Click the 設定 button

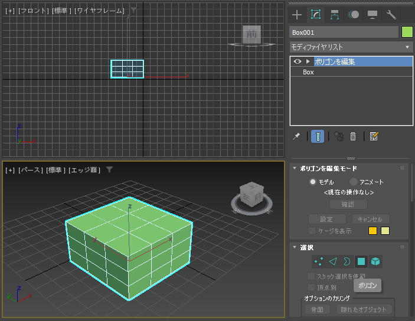(x=327, y=219)
